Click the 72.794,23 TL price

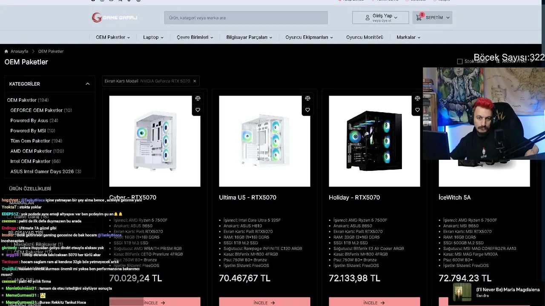[465, 278]
